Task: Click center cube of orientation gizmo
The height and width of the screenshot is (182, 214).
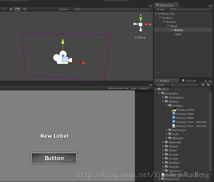Action: pos(141,24)
